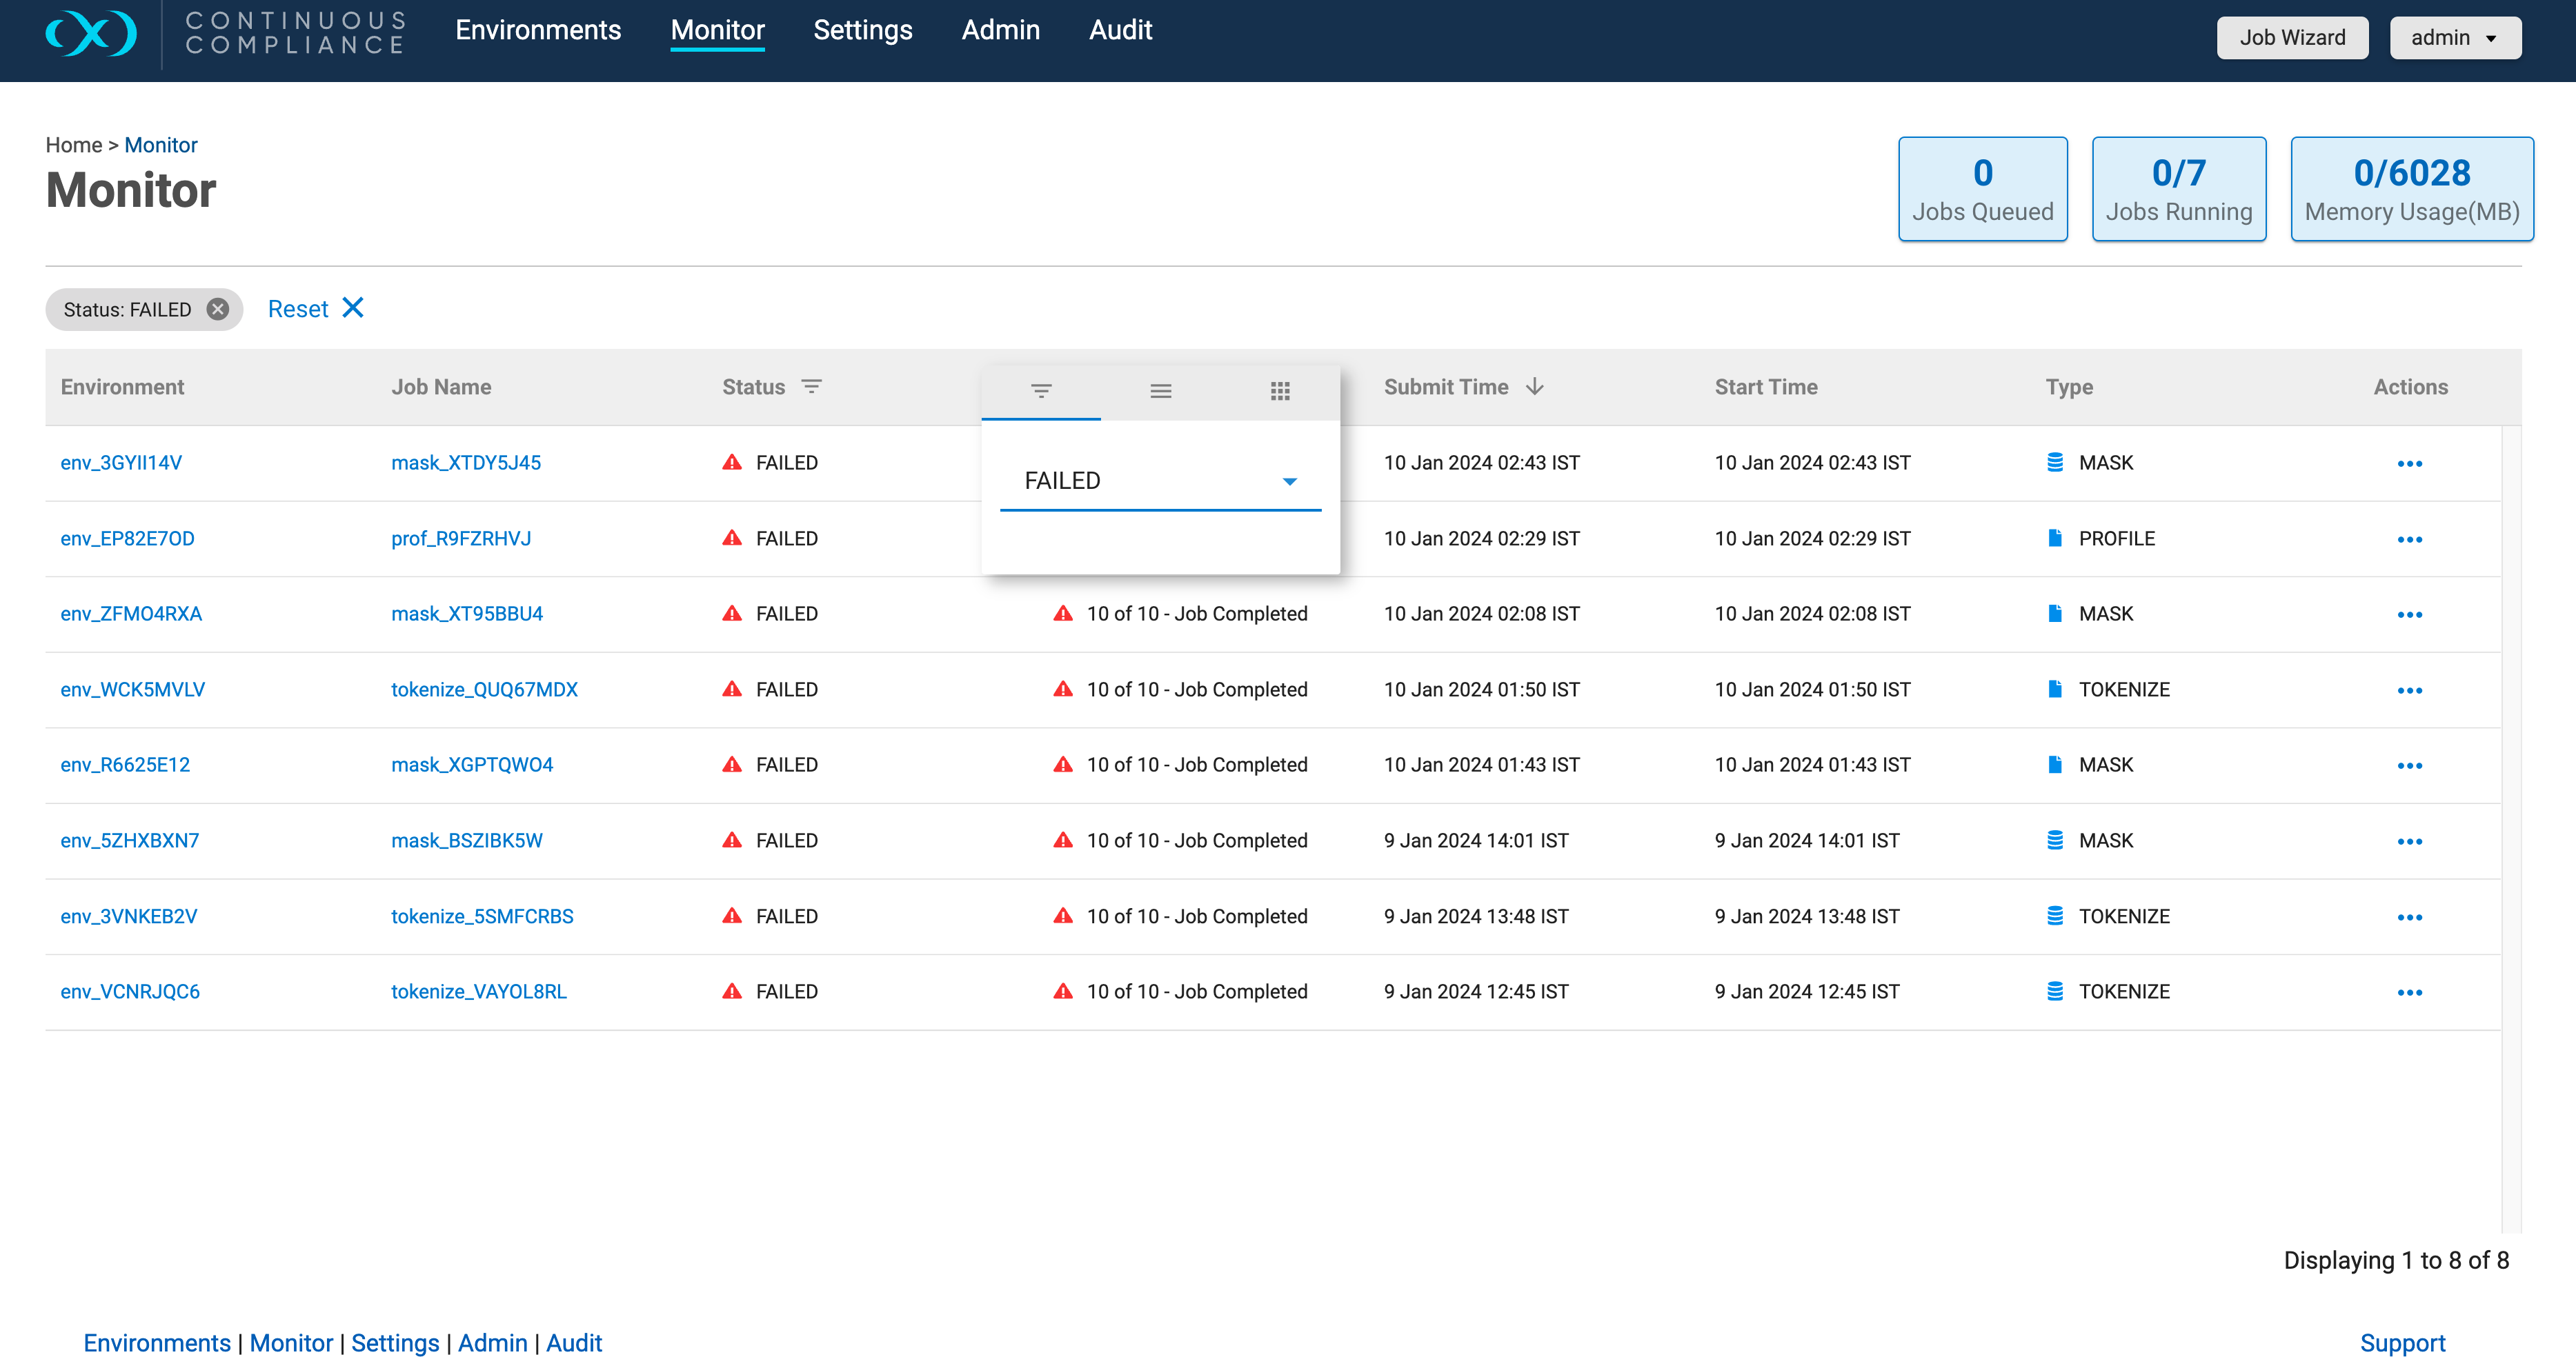The width and height of the screenshot is (2576, 1357).
Task: Open actions menu for tokenize_QUQ67MDX
Action: click(2409, 690)
